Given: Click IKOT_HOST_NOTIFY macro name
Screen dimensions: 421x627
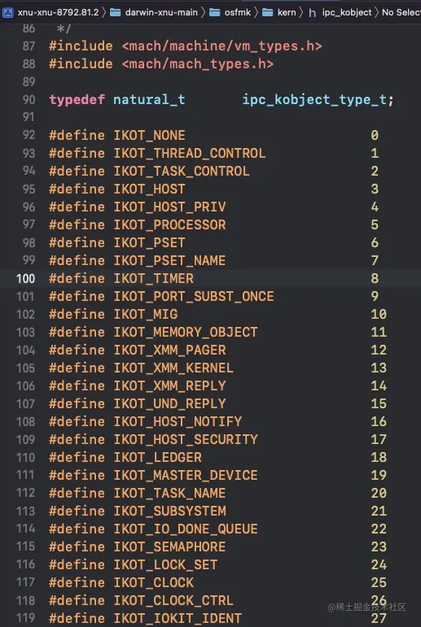Looking at the screenshot, I should point(178,421).
